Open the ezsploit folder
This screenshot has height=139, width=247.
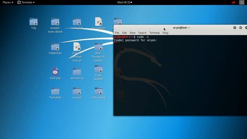(77, 92)
